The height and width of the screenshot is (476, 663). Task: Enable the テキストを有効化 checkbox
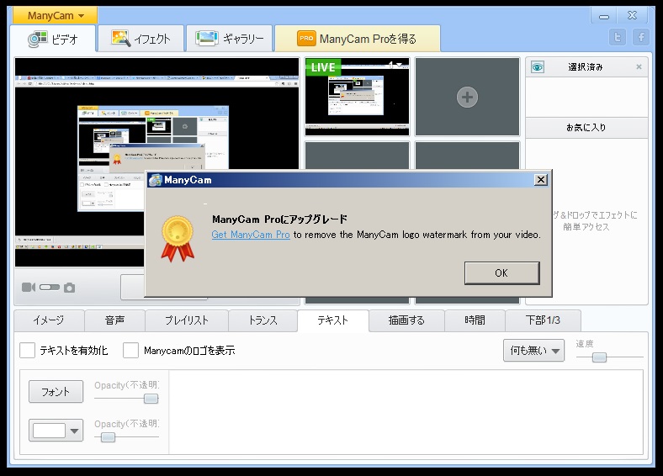[x=27, y=351]
